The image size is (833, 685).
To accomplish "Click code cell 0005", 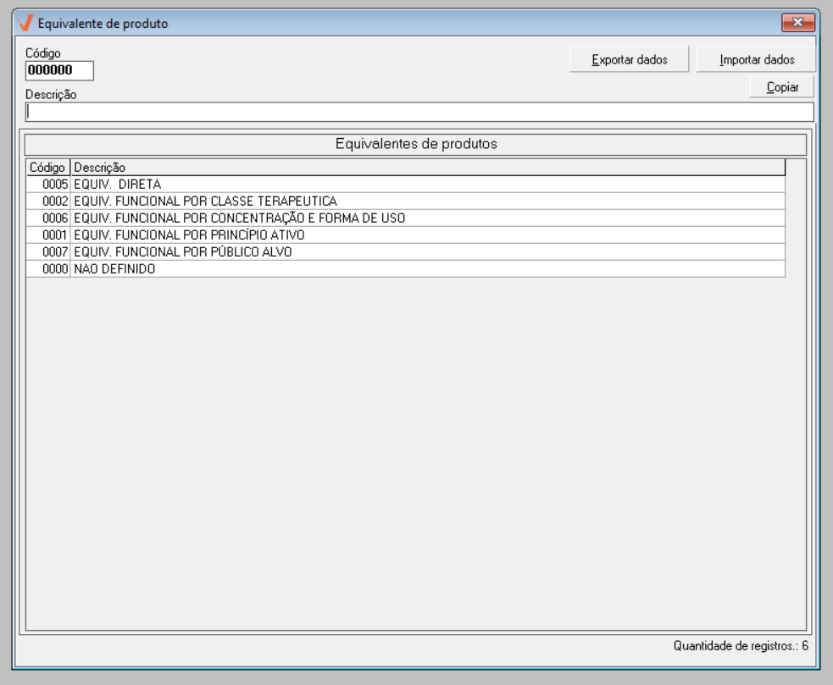I will [48, 185].
